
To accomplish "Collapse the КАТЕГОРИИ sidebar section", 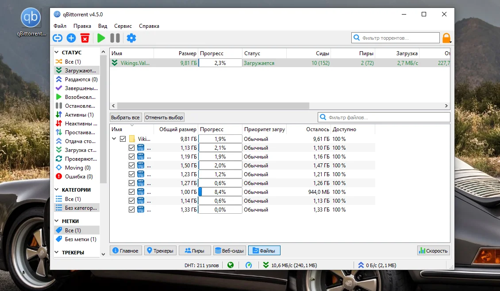I will (x=57, y=190).
